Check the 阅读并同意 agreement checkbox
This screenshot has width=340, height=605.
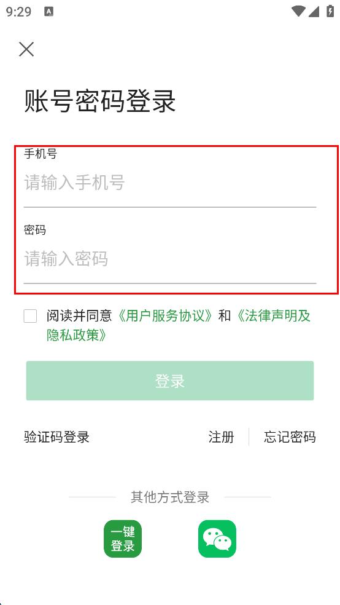click(31, 316)
